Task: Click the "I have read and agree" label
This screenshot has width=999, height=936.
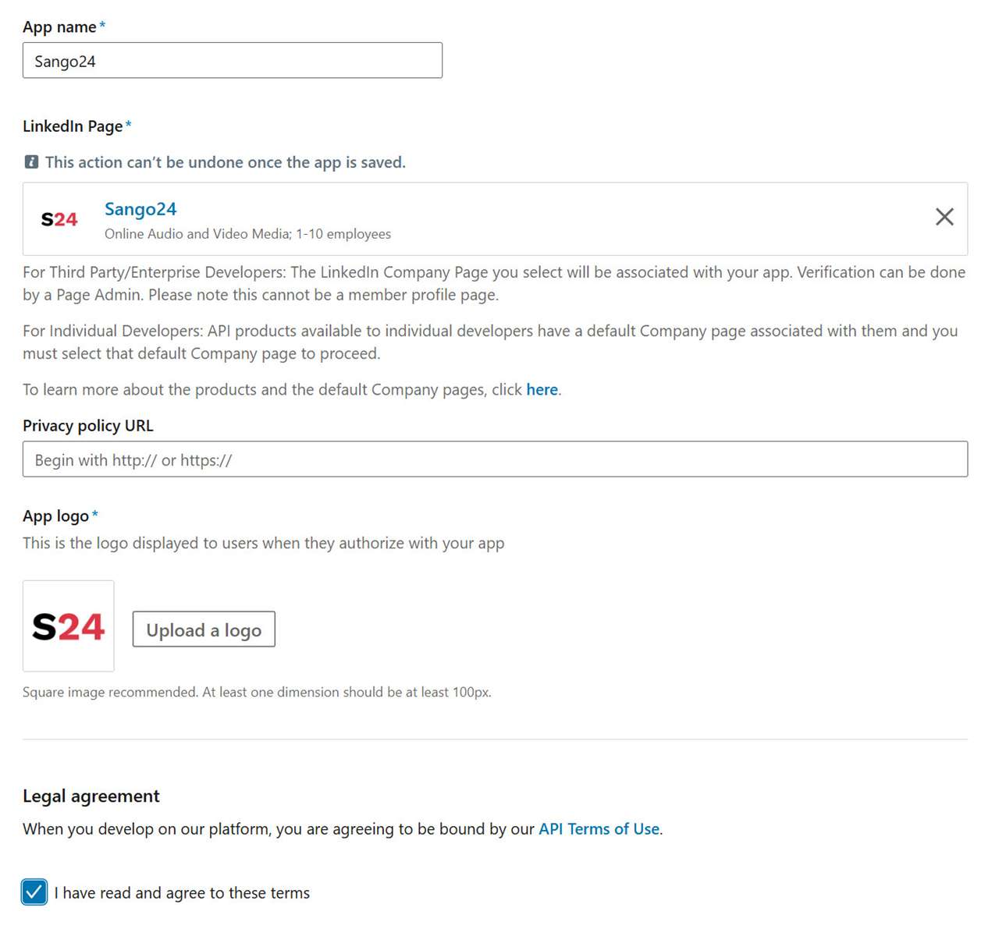Action: [182, 893]
